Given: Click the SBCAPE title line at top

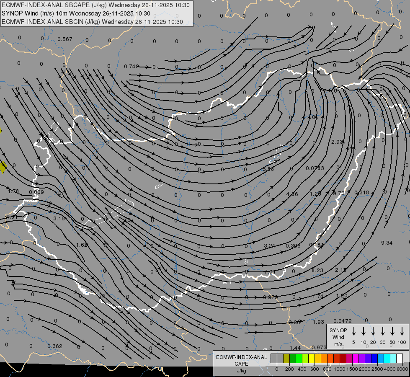Looking at the screenshot, I should pos(95,5).
